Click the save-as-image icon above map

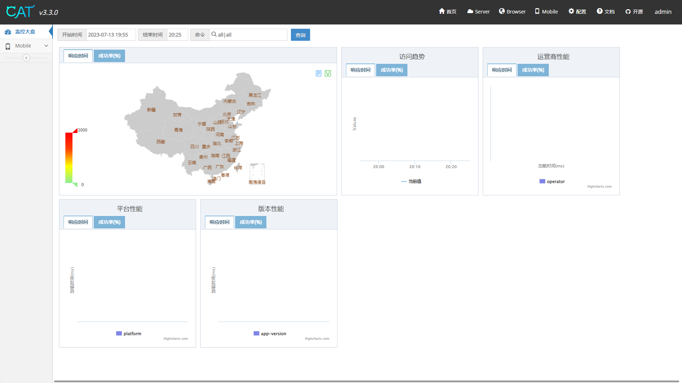pos(328,73)
